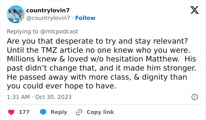The image size is (206, 120).
Task: Open the X logo in the corner
Action: pyautogui.click(x=195, y=10)
